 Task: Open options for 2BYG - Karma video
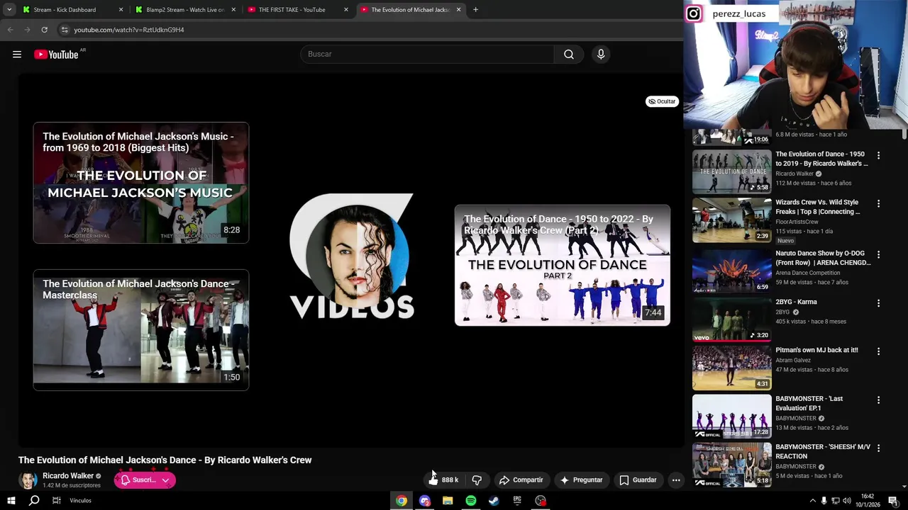click(x=878, y=303)
